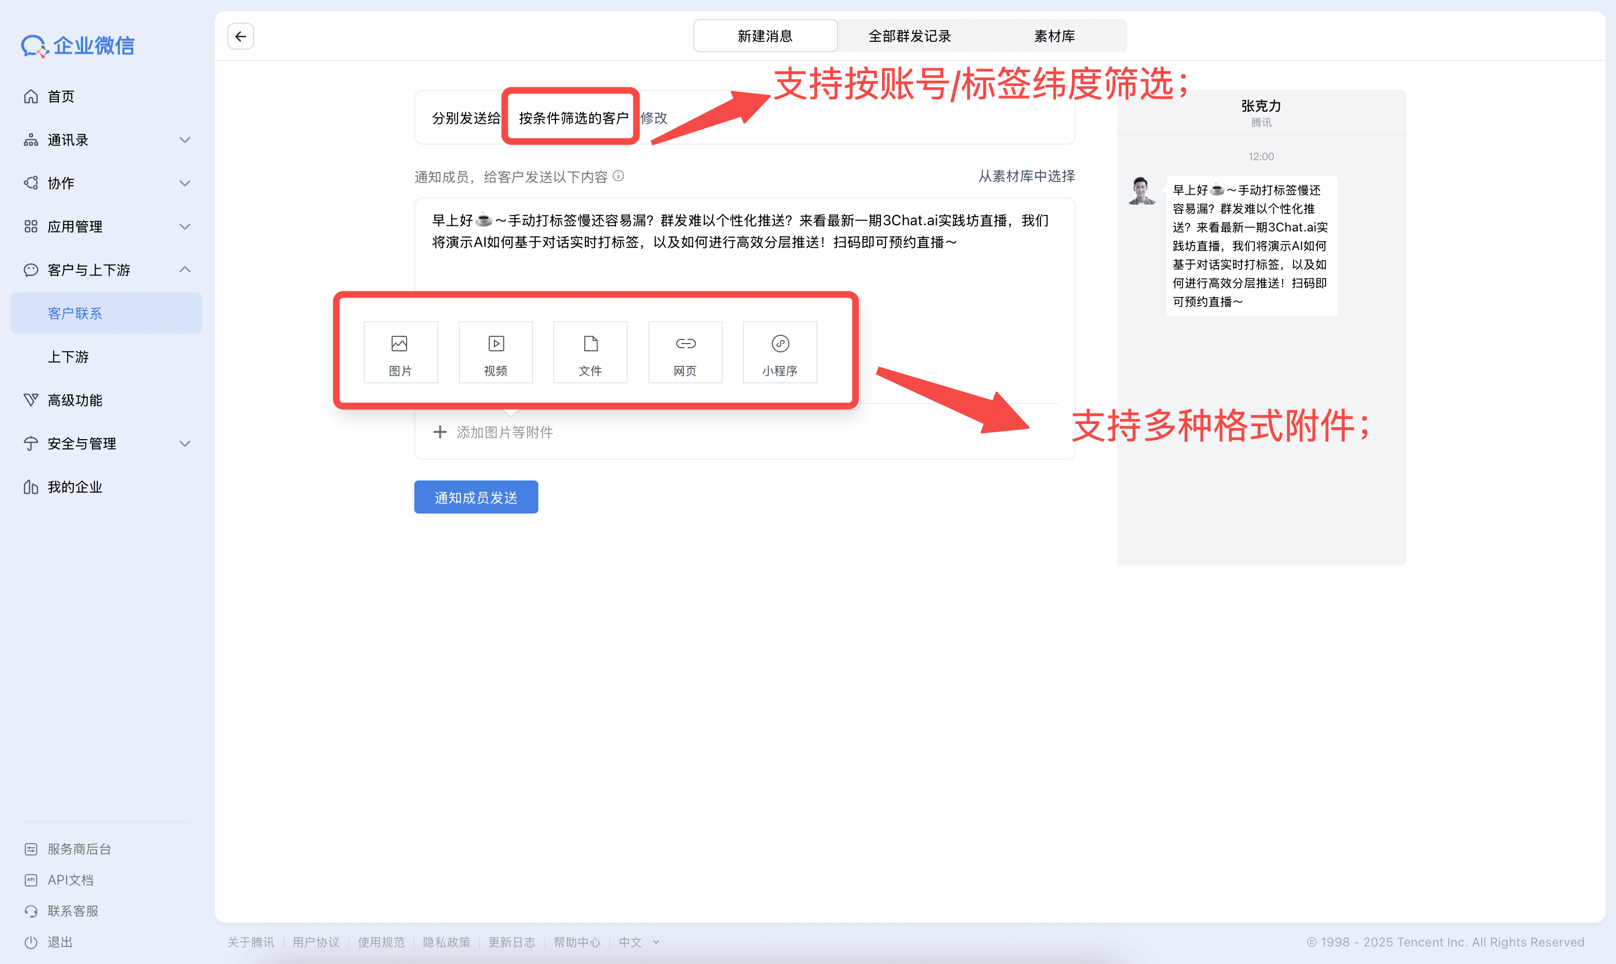The image size is (1616, 964).
Task: Open 上下游 in the sidebar
Action: pos(68,356)
